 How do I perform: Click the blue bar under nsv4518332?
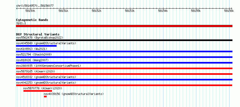(x=124, y=80)
